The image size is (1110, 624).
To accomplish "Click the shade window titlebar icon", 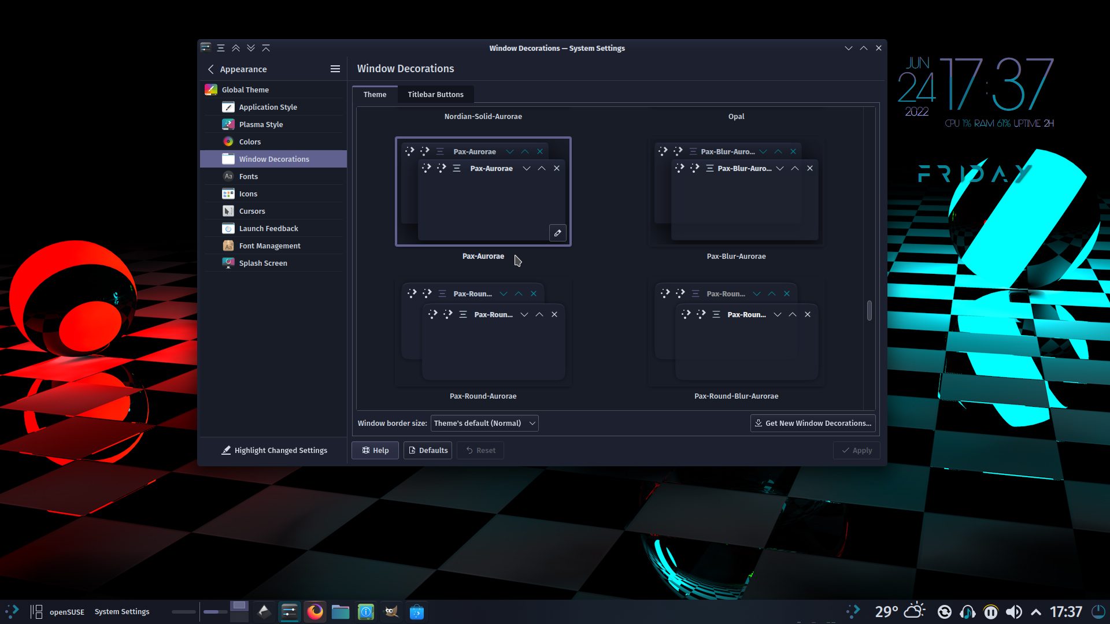I will click(x=266, y=48).
